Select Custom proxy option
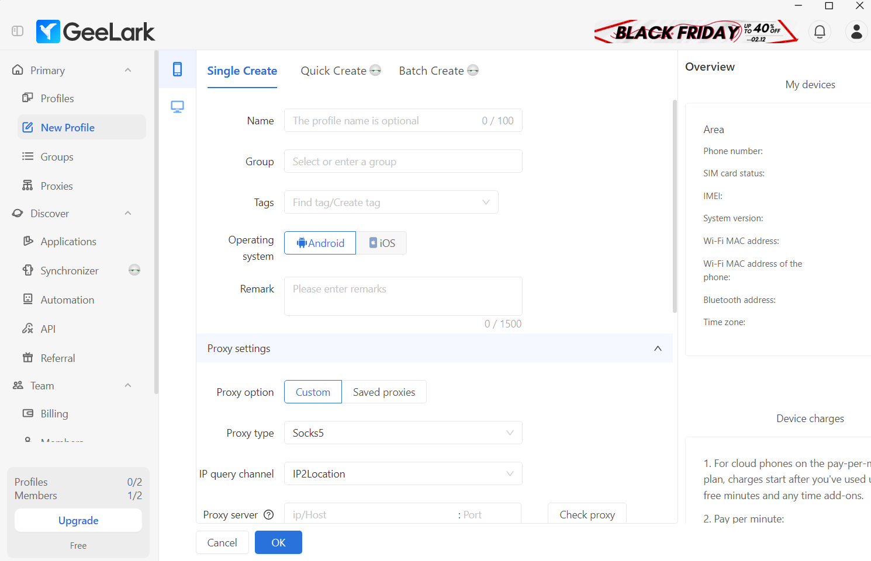The height and width of the screenshot is (561, 871). point(313,392)
